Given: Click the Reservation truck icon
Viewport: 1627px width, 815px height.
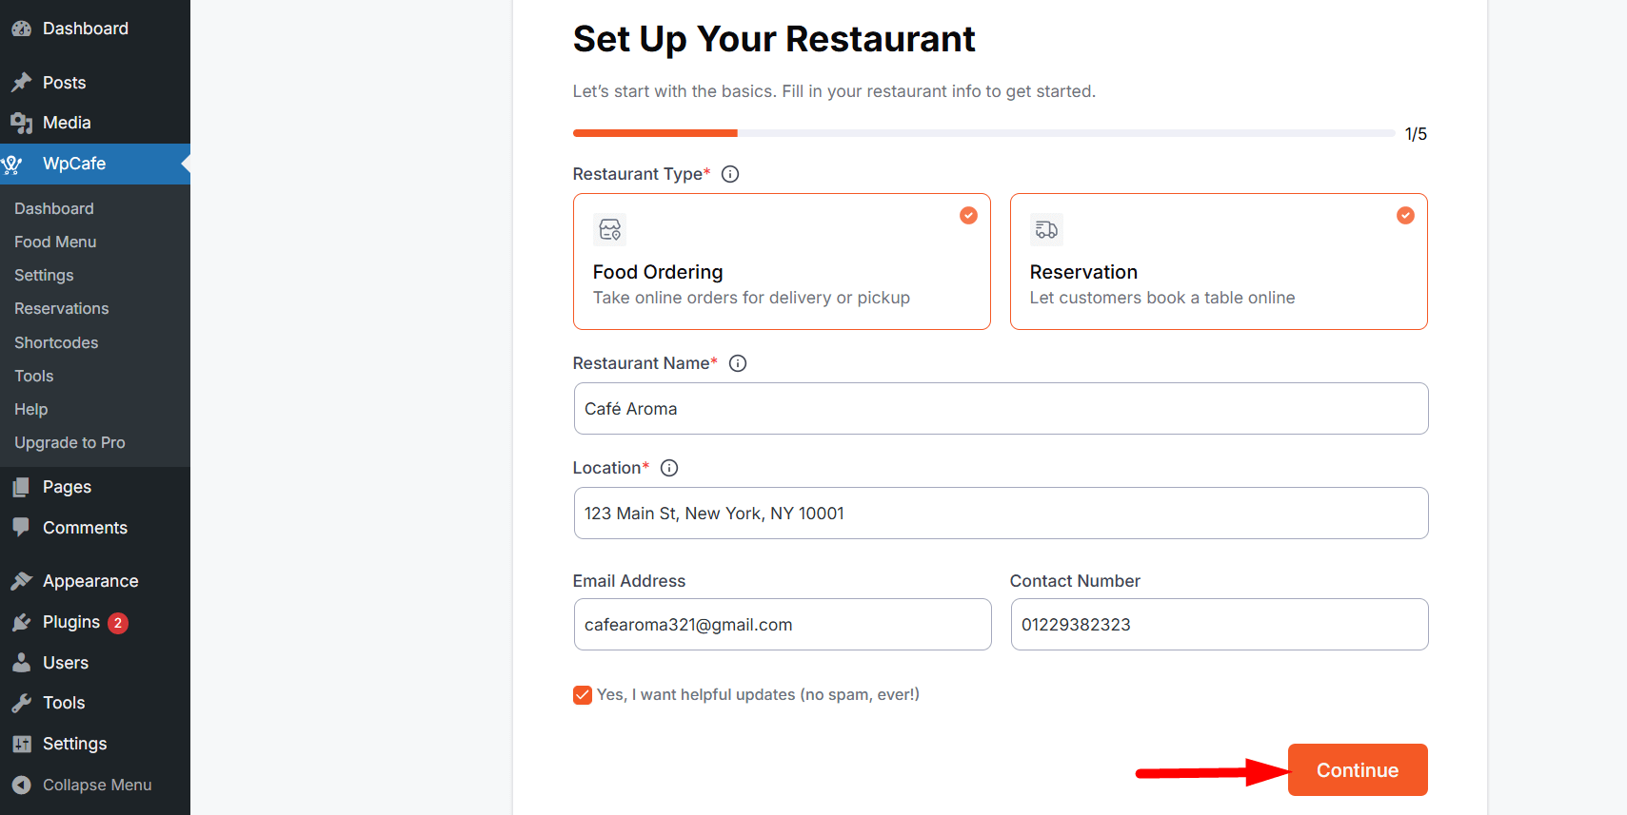Looking at the screenshot, I should point(1046,229).
